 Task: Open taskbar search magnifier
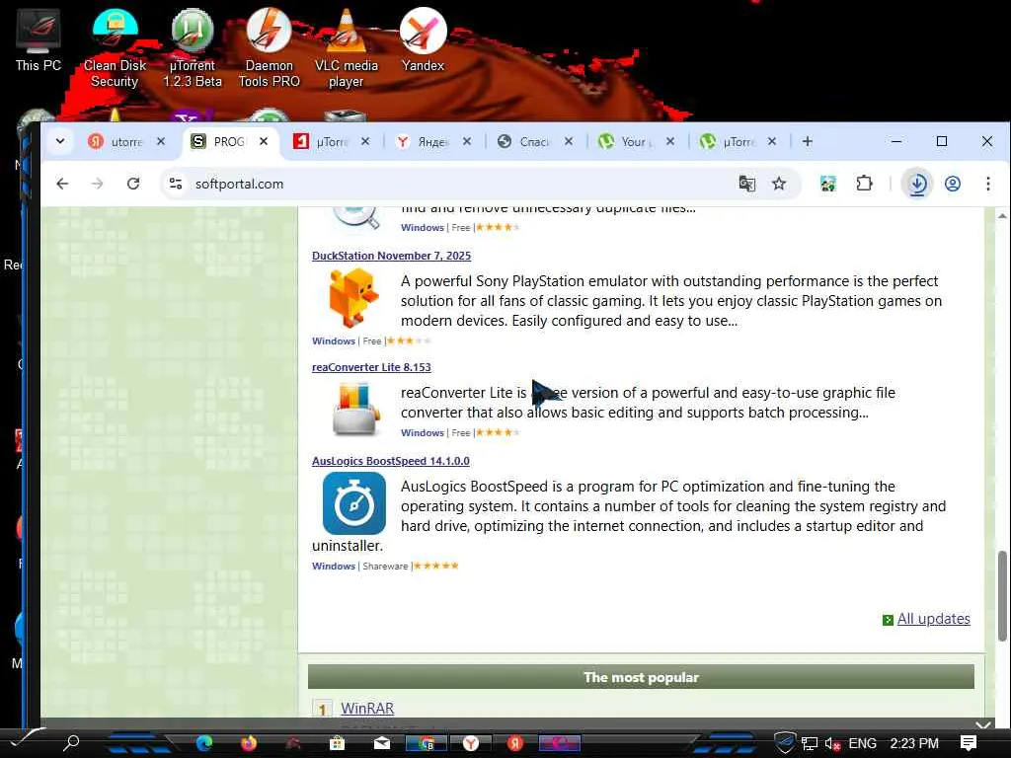pyautogui.click(x=71, y=743)
